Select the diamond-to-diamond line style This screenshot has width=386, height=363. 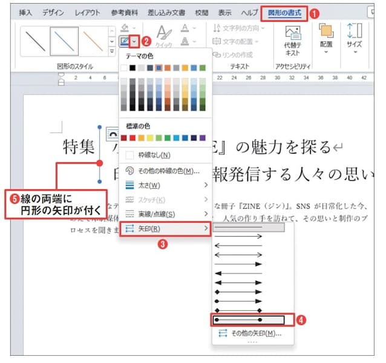[238, 310]
